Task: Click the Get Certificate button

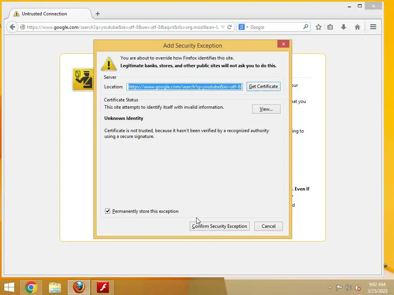Action: click(263, 86)
